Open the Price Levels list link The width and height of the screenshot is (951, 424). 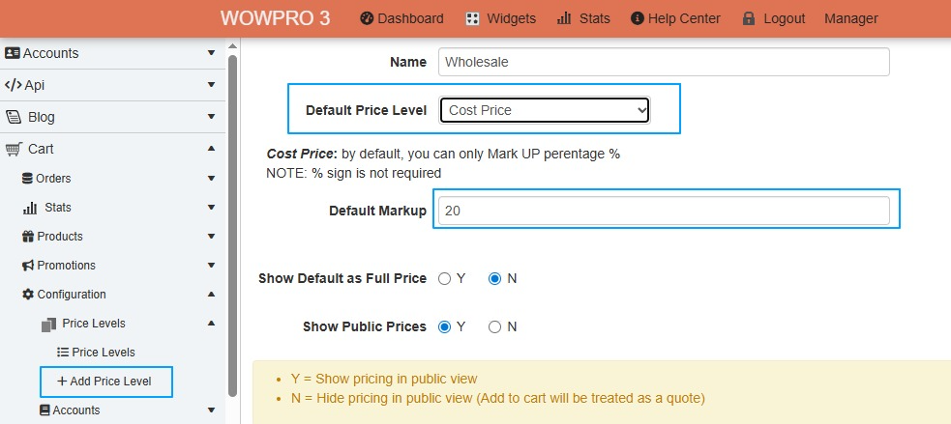[103, 353]
